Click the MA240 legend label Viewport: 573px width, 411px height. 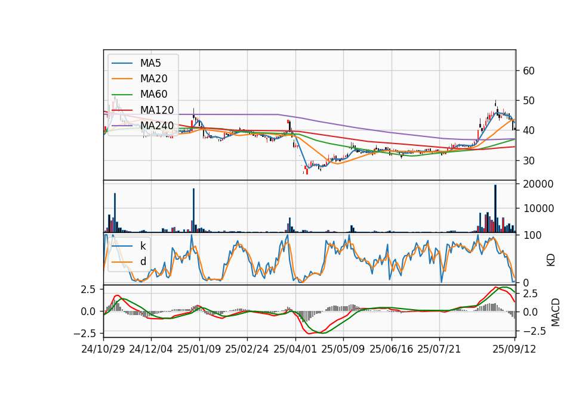157,126
